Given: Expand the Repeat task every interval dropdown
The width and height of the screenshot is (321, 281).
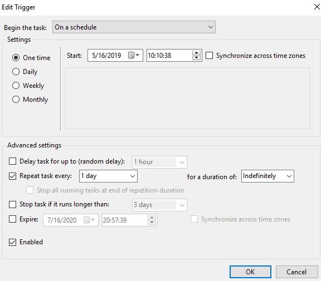Looking at the screenshot, I should click(x=108, y=176).
